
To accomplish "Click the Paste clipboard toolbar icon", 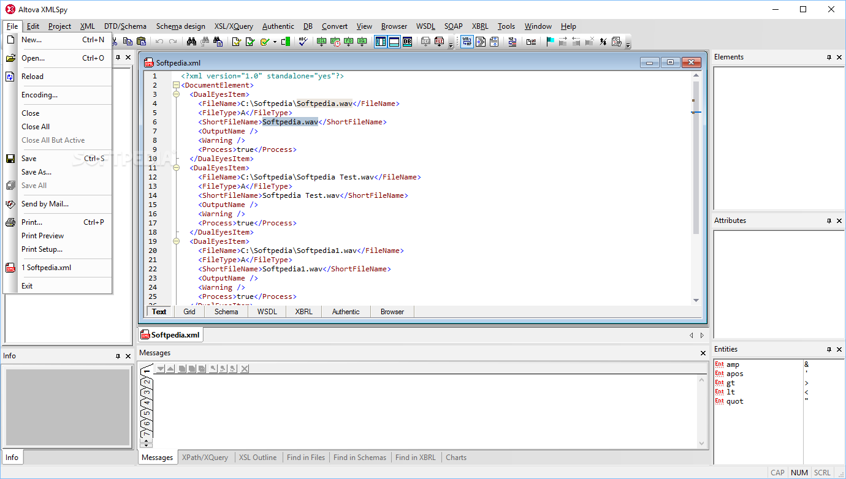I will click(x=142, y=42).
